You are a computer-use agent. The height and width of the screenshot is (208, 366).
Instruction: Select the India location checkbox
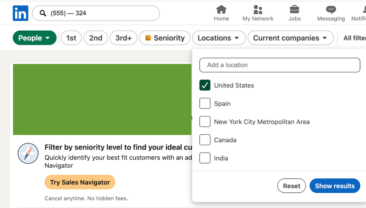coord(205,158)
